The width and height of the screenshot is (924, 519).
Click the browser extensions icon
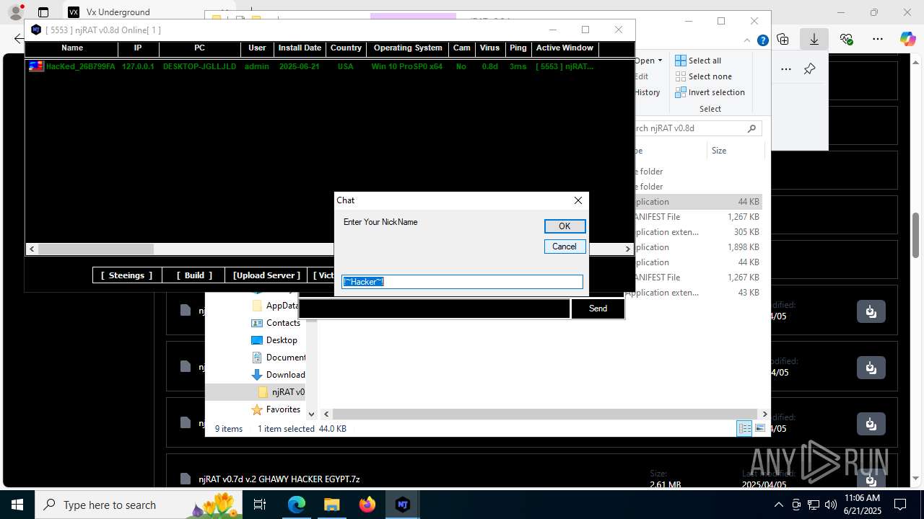783,39
